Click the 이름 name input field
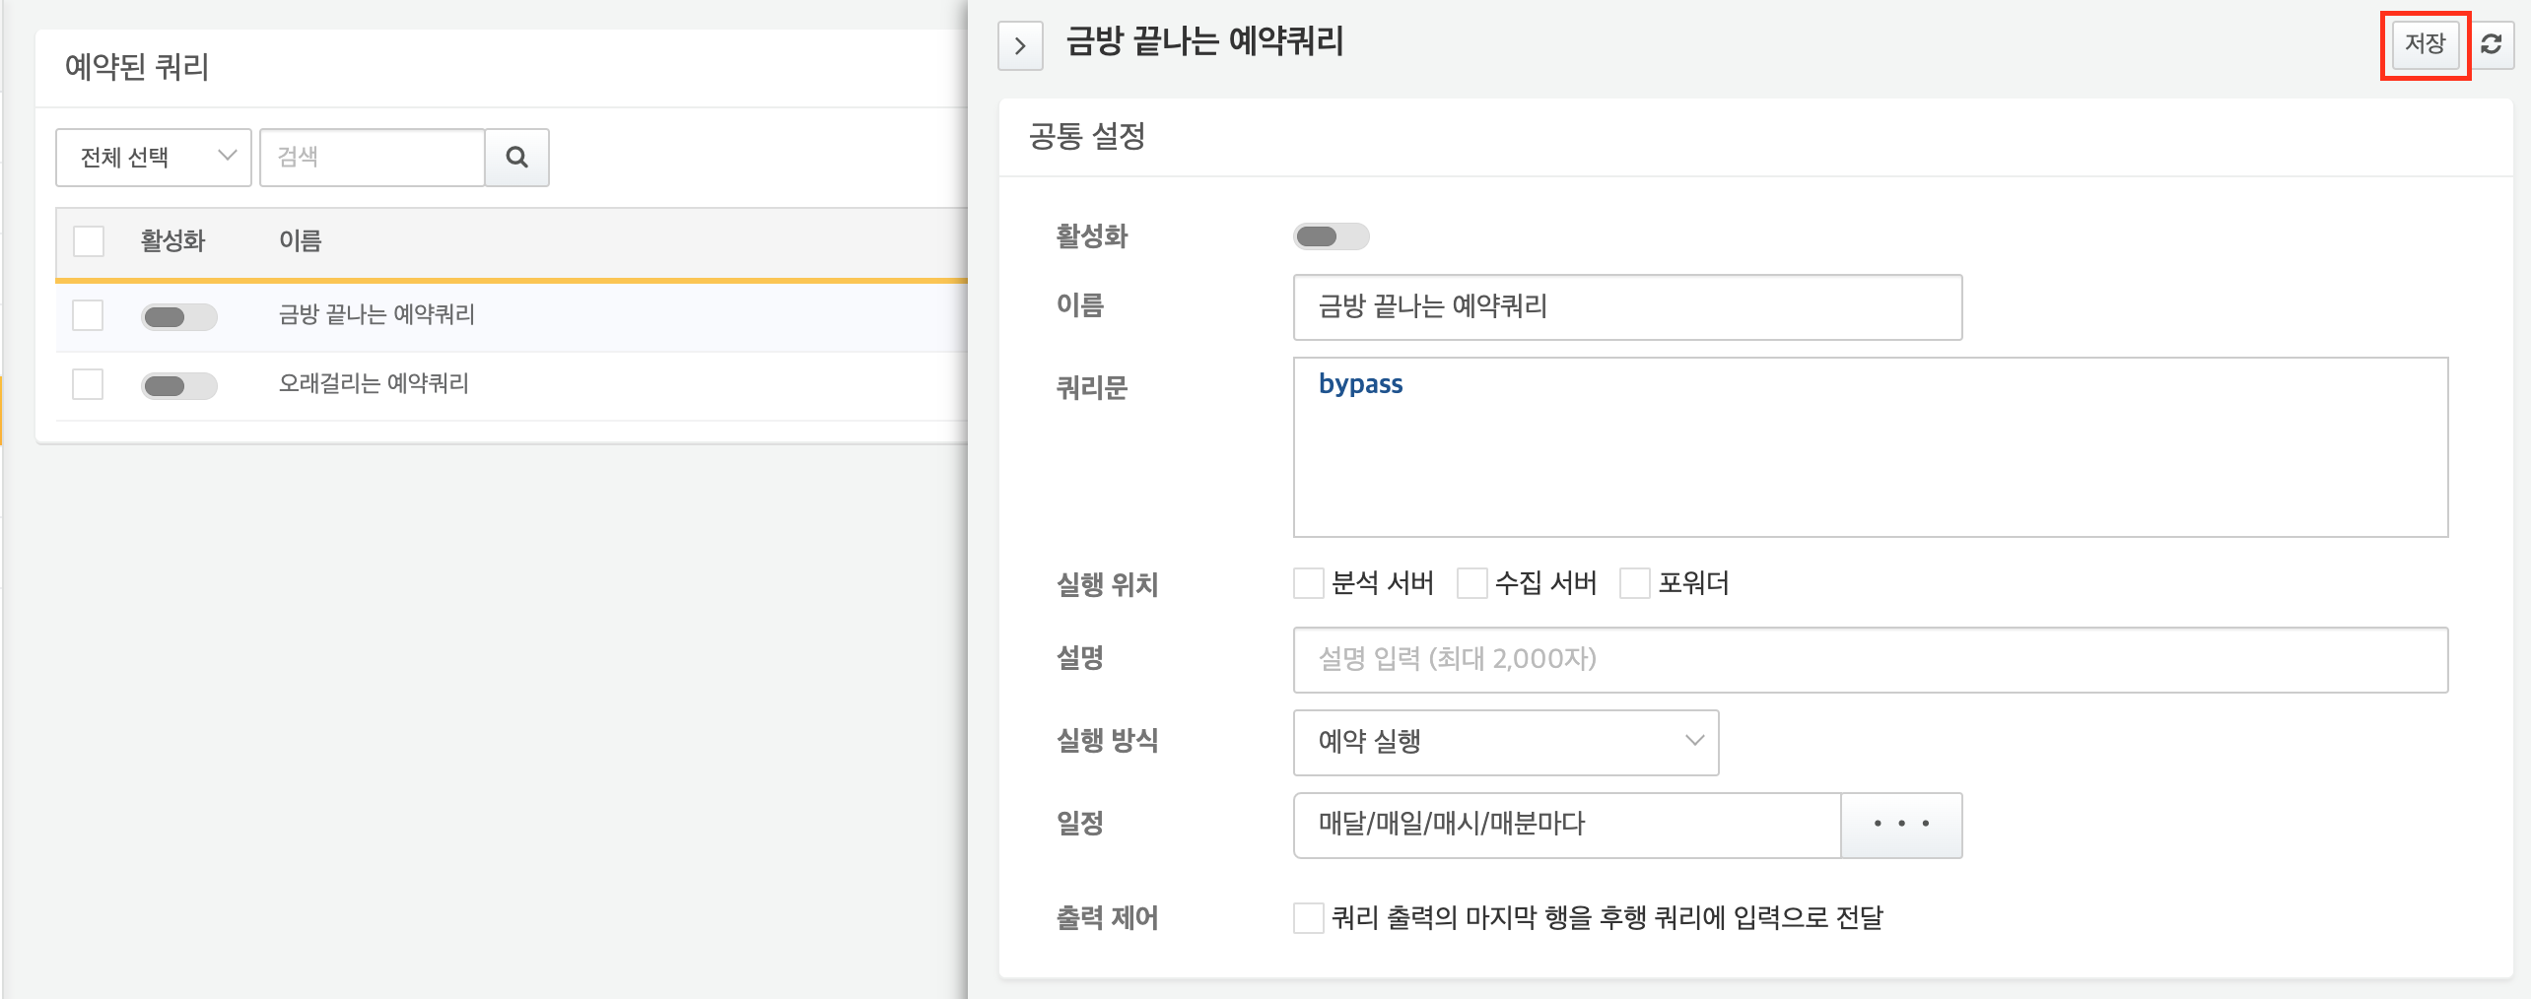The height and width of the screenshot is (999, 2531). coord(1627,307)
